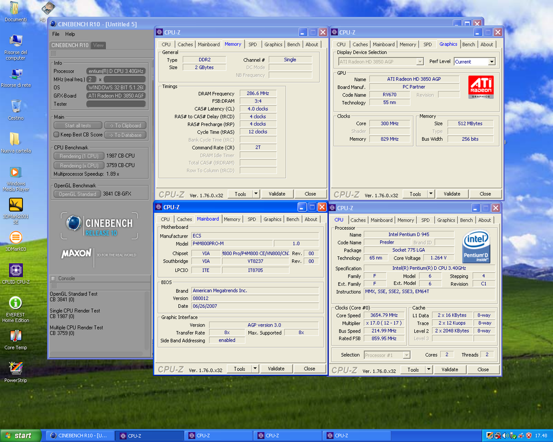Open Risorse di rete desktop icon
The width and height of the screenshot is (553, 442).
click(x=16, y=78)
